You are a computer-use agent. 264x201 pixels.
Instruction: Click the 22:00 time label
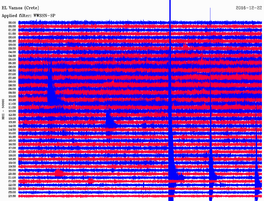(12, 185)
